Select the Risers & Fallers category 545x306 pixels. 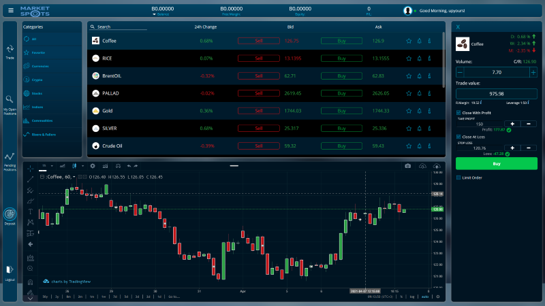[52, 134]
